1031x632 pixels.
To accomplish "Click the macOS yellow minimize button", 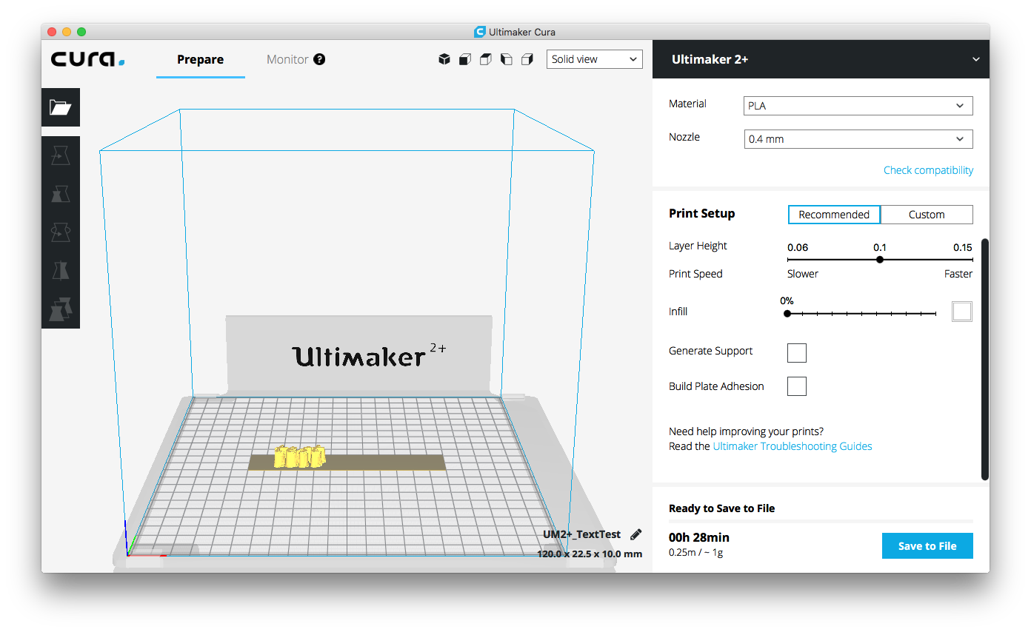I will tap(67, 32).
